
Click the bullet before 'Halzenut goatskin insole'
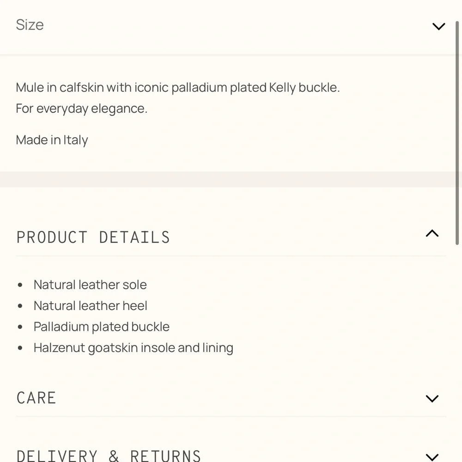[20, 348]
